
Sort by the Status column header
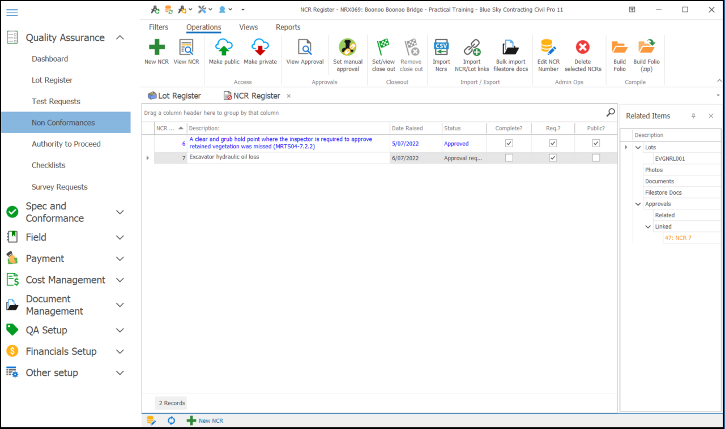464,128
